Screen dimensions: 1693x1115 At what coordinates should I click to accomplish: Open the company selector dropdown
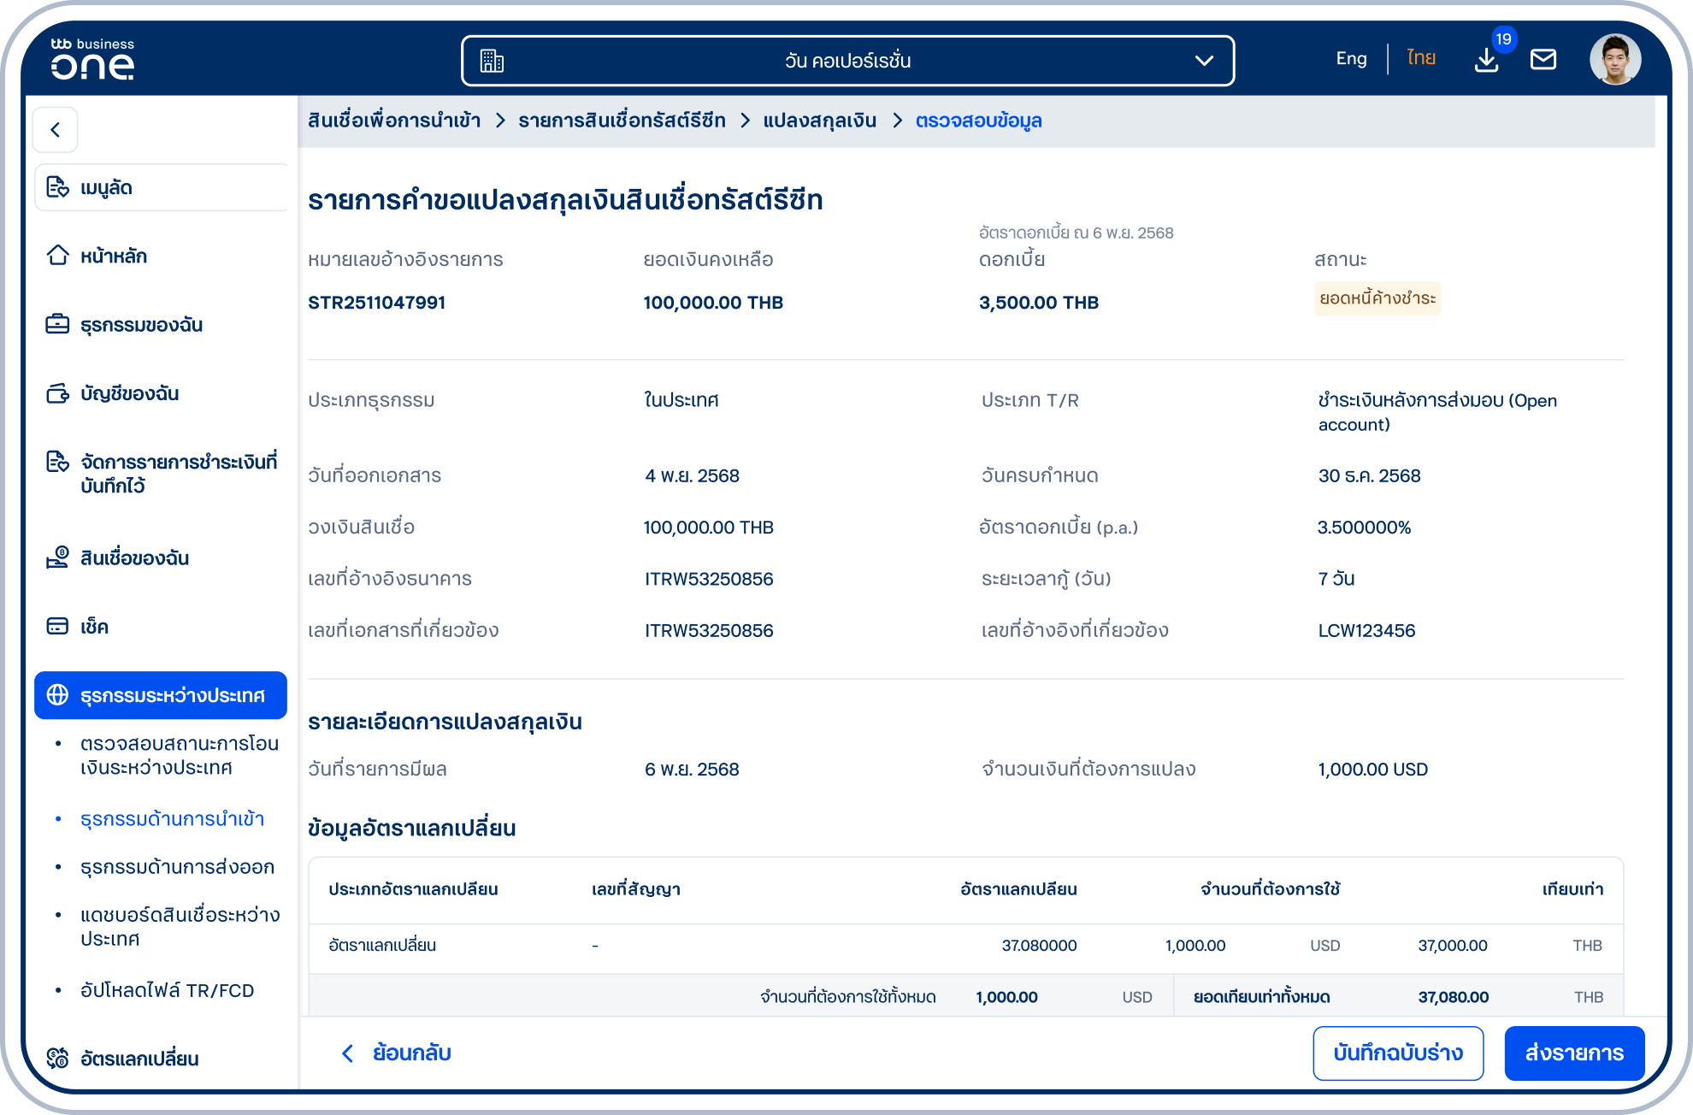point(847,61)
